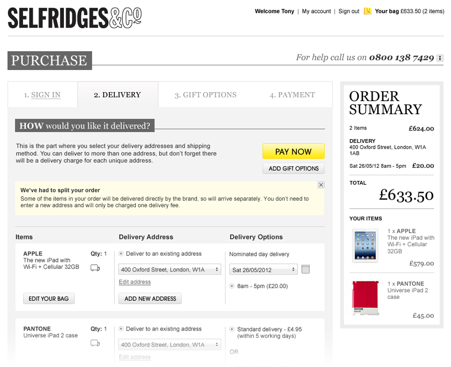
Task: Choose Standard delivery £4.95 option
Action: (x=232, y=329)
